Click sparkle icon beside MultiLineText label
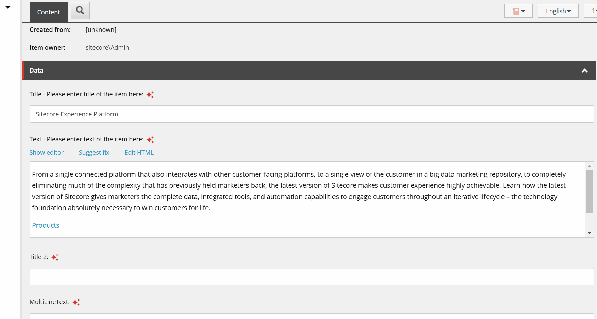 click(76, 302)
